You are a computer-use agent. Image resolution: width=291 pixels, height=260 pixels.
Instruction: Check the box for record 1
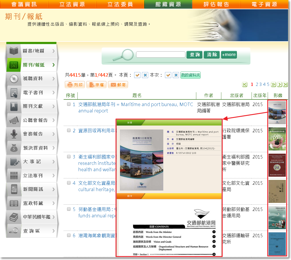point(69,104)
